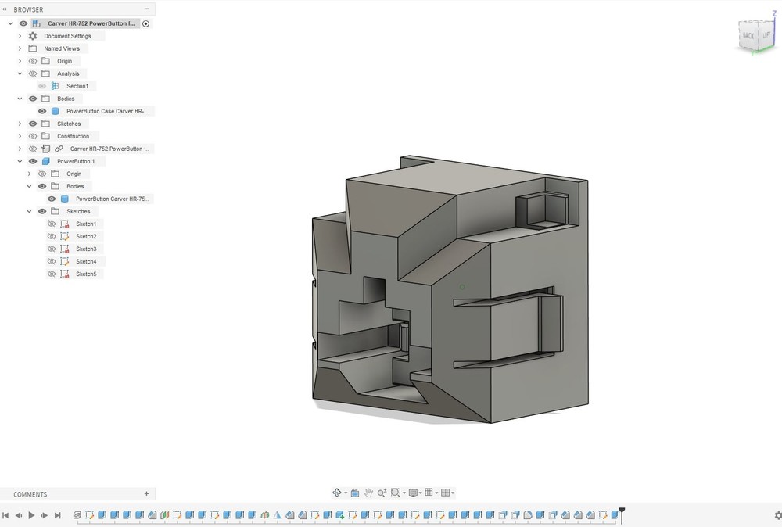
Task: Click the Grid and Snaps icon
Action: 429,493
